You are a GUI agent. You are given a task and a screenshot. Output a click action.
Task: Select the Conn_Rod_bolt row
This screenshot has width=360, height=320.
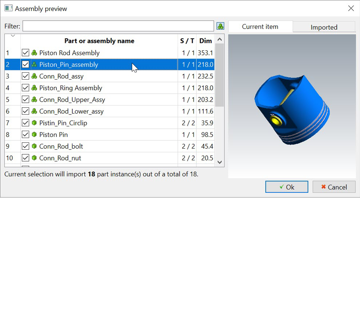pos(110,146)
